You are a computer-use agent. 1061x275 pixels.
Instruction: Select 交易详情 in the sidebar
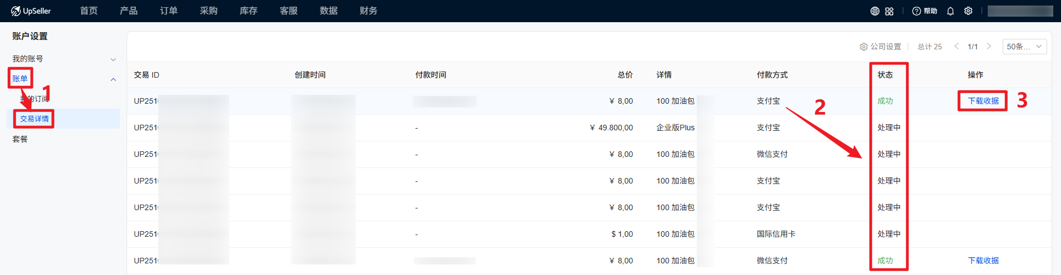[34, 119]
